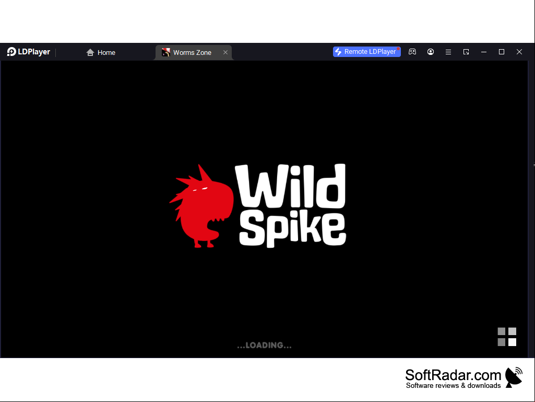Open the user account icon
Image resolution: width=535 pixels, height=402 pixels.
coord(431,52)
